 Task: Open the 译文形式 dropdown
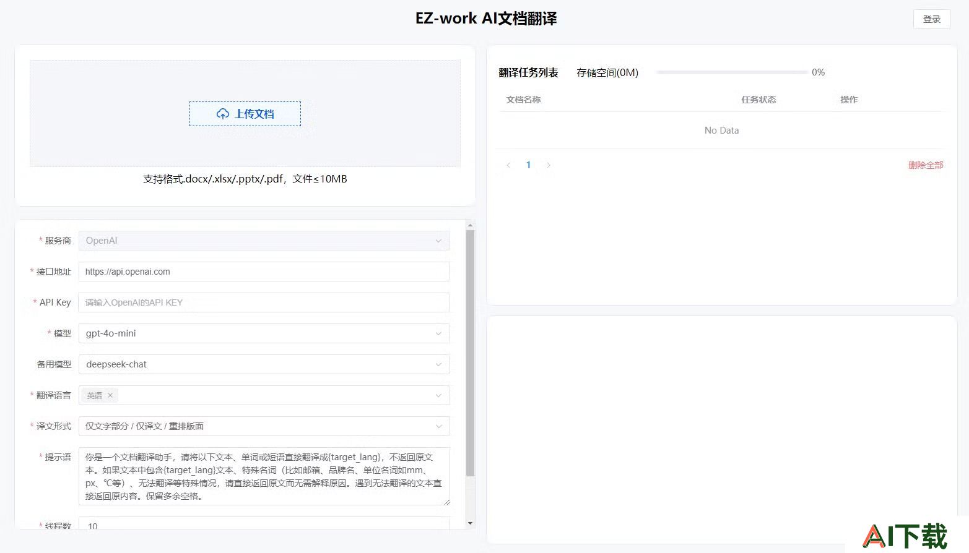264,426
